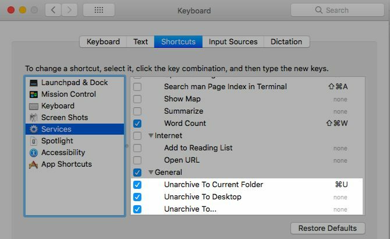Open the App Shortcuts category icon

[x=33, y=164]
